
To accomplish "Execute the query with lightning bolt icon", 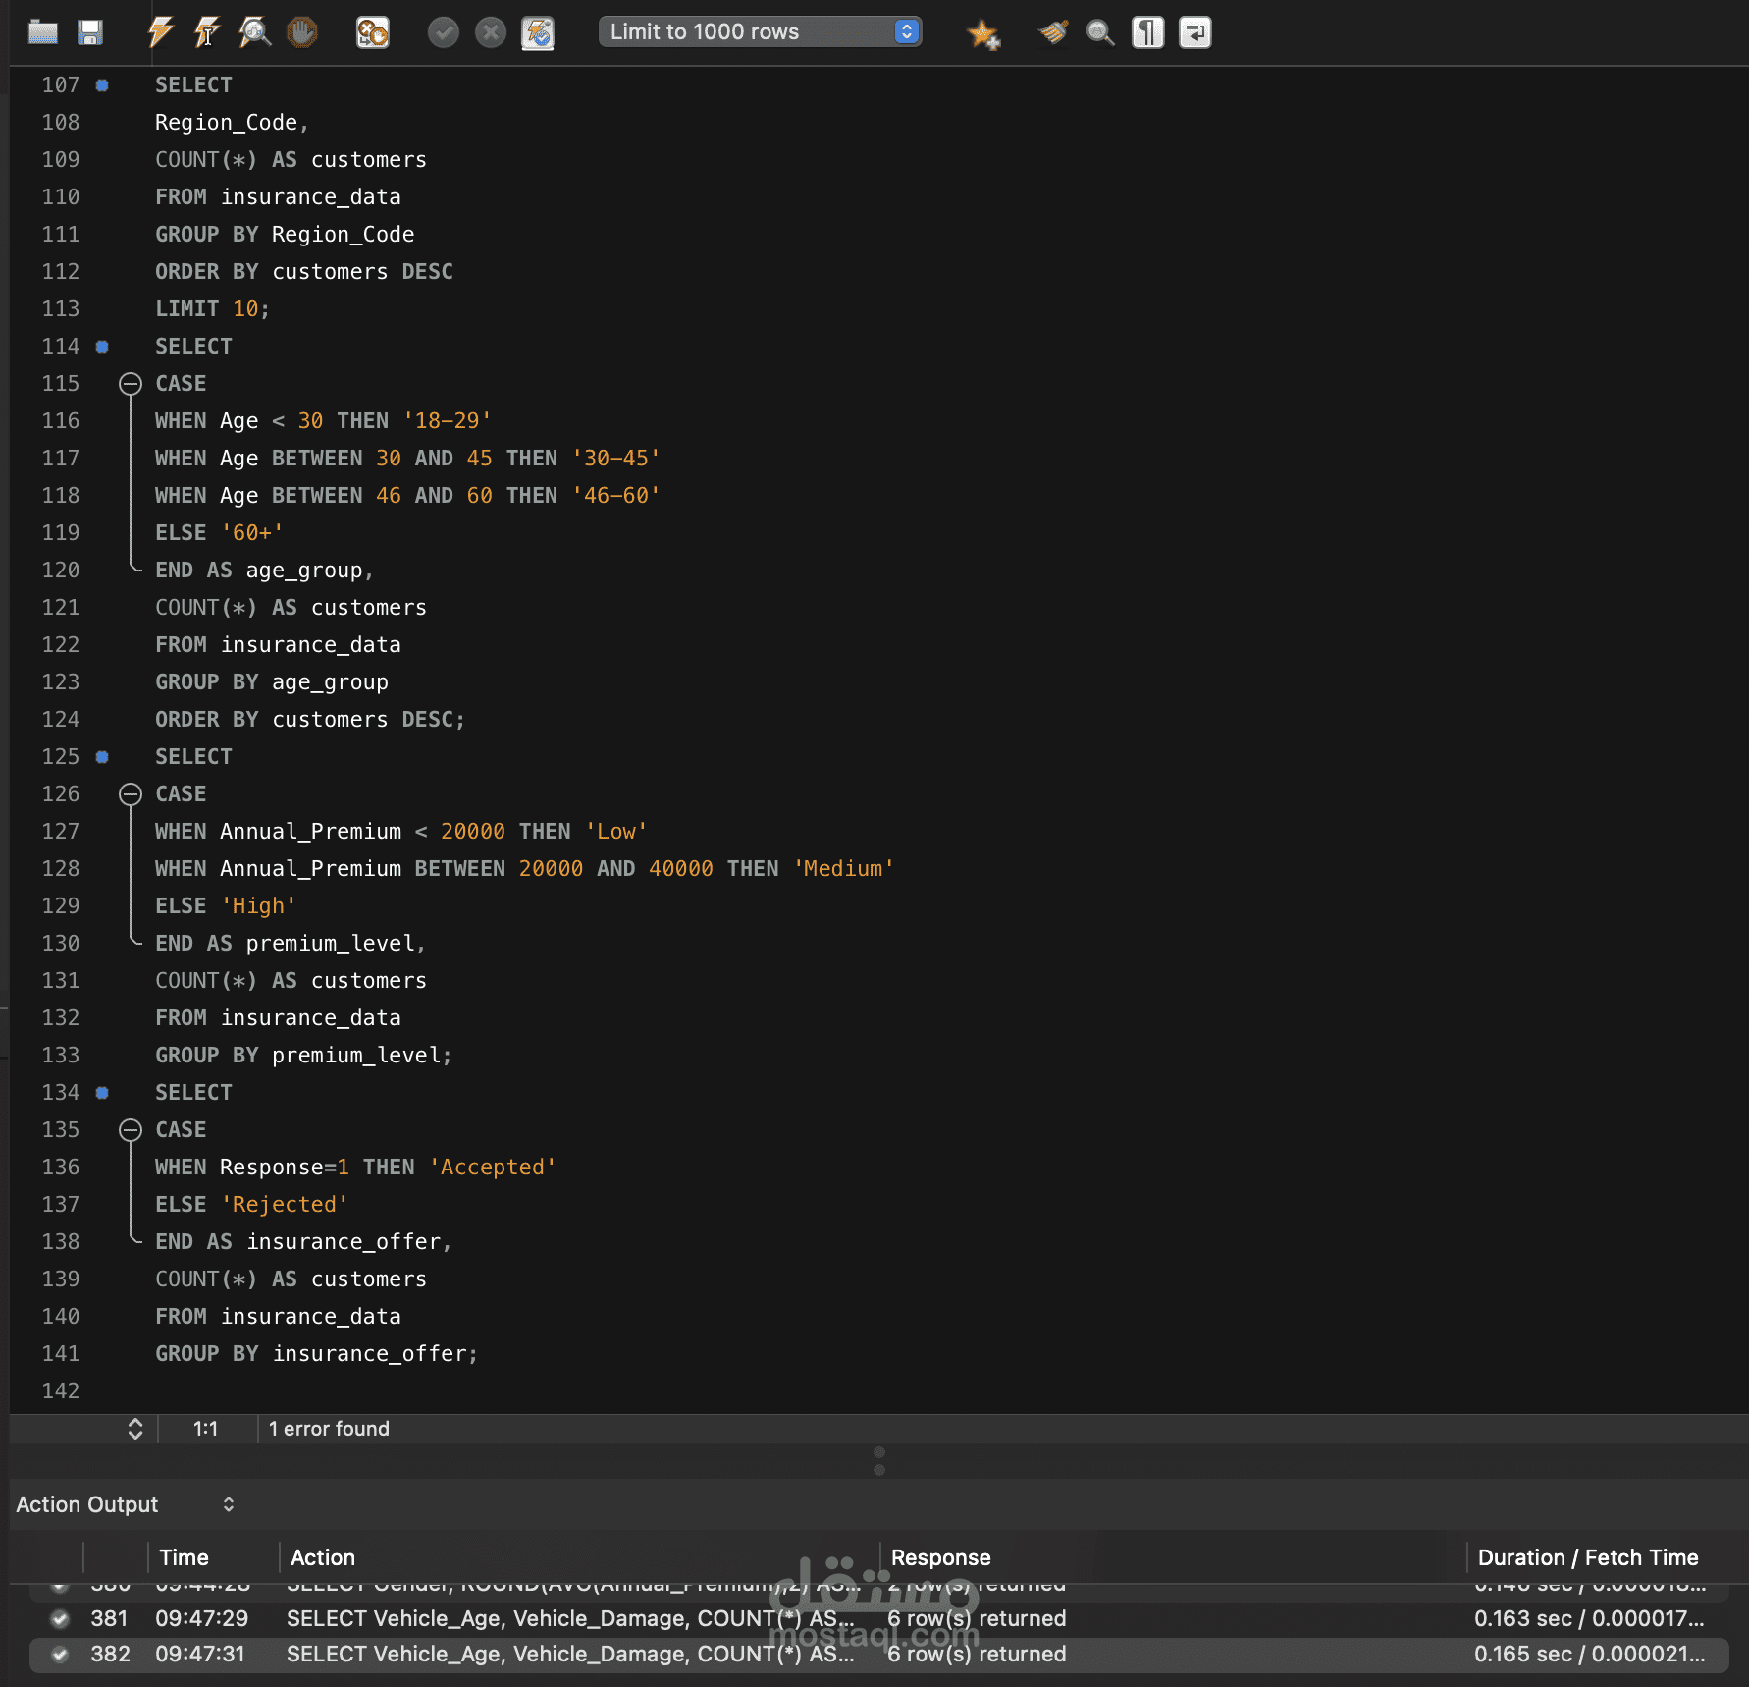I will 160,32.
